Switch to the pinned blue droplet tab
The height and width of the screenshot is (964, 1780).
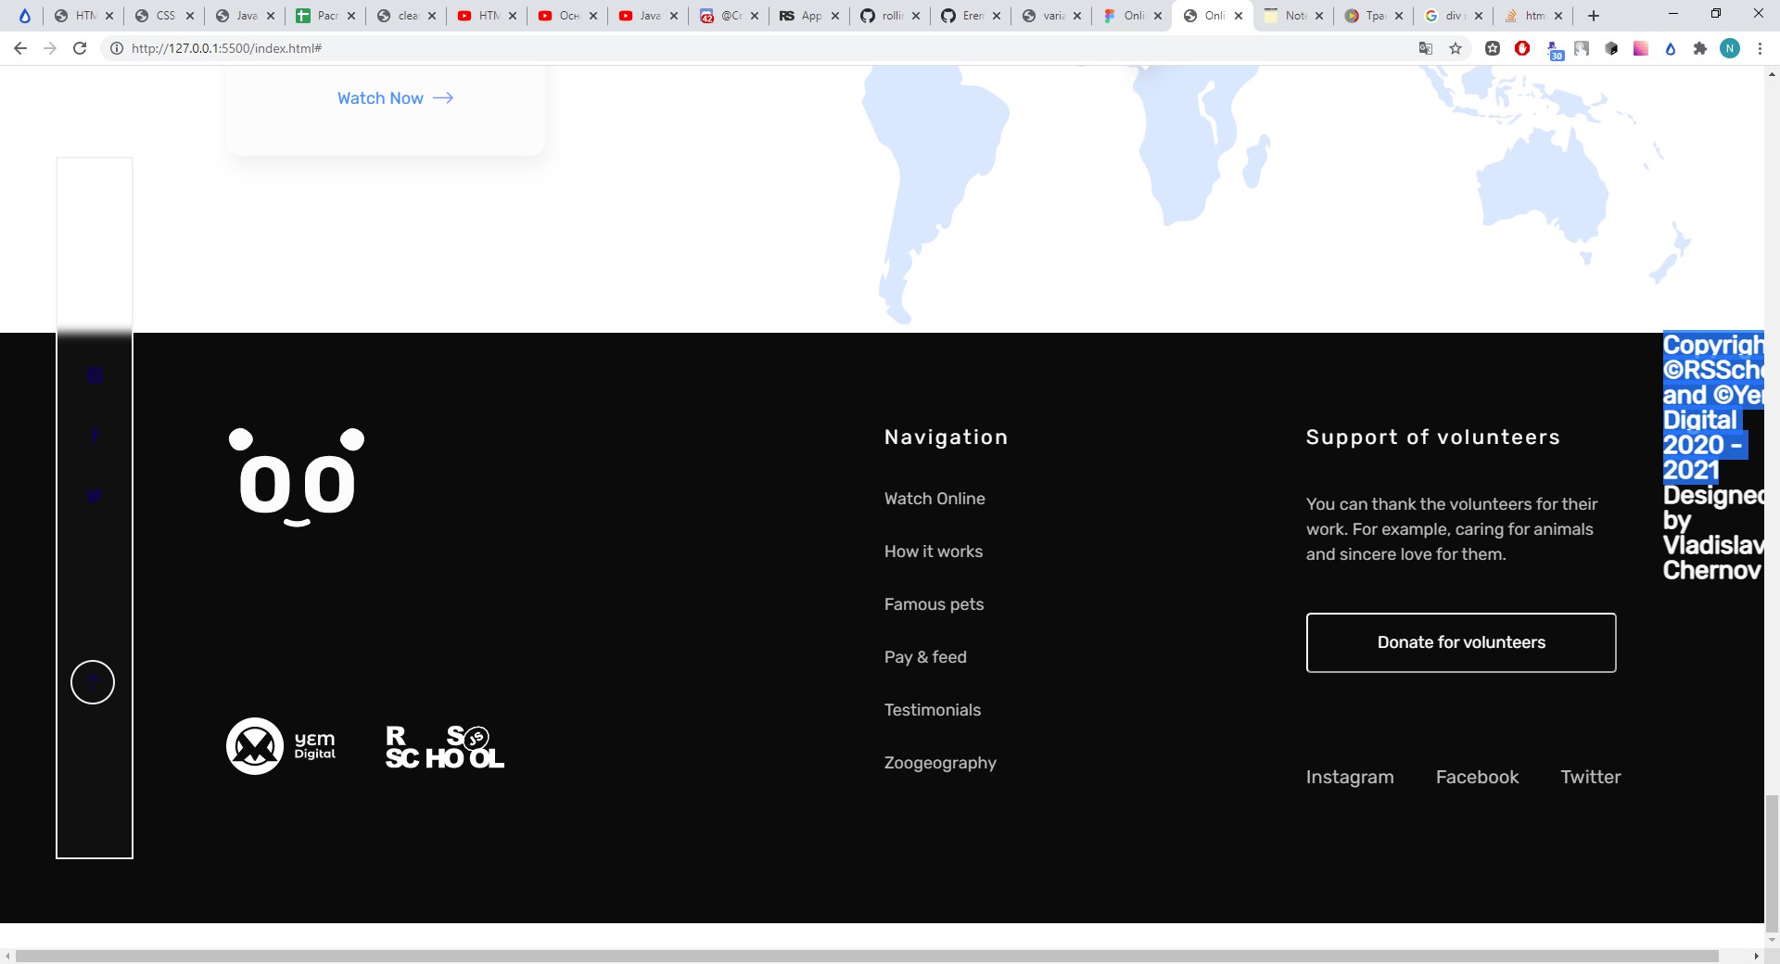[24, 16]
